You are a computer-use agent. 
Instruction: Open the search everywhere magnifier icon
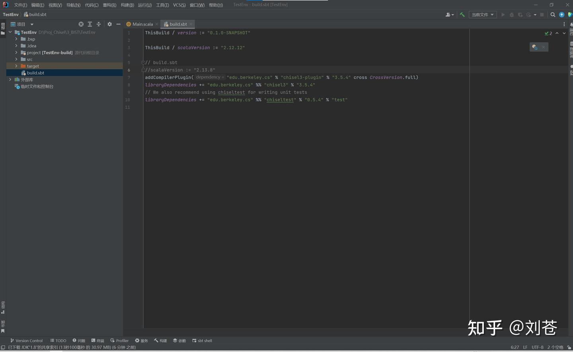tap(553, 14)
